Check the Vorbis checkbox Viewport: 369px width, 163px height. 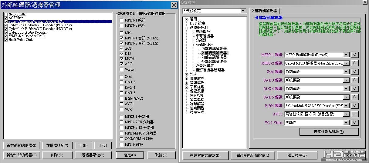pyautogui.click(x=122, y=69)
